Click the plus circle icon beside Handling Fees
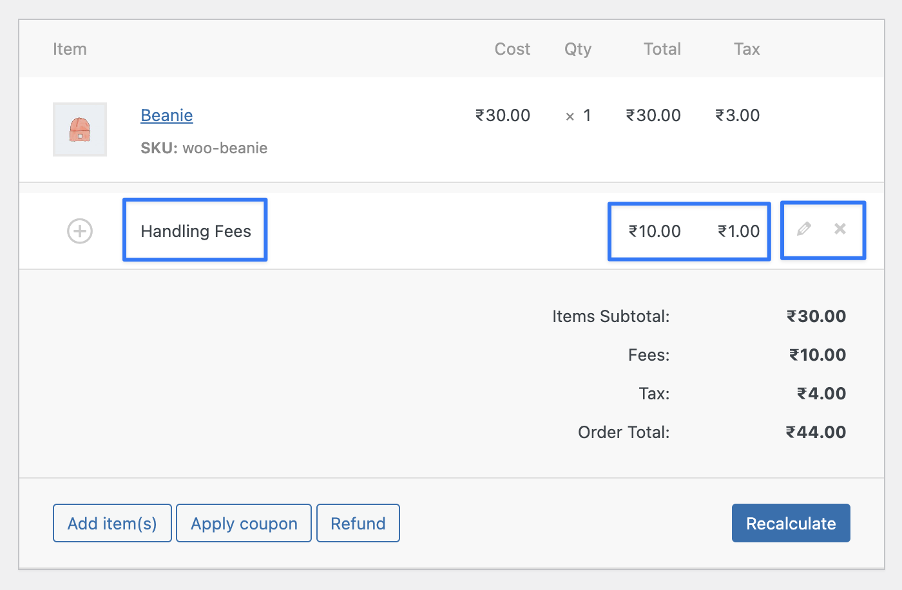The width and height of the screenshot is (902, 590). 80,231
